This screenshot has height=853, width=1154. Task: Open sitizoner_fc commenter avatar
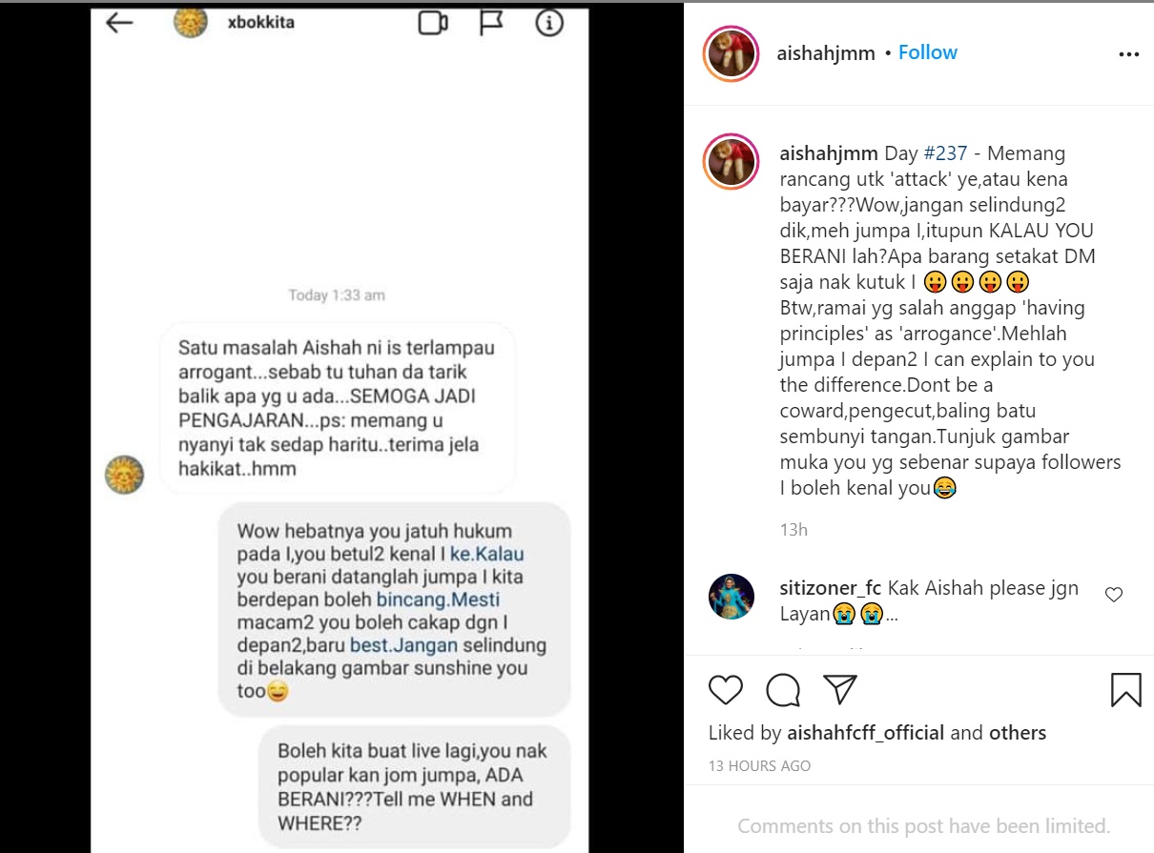(x=732, y=597)
